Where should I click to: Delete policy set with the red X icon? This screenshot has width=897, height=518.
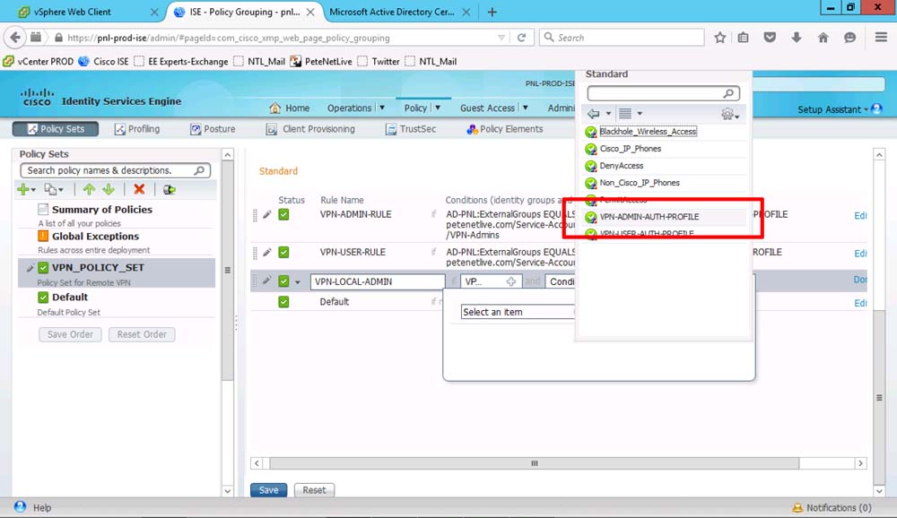point(139,189)
